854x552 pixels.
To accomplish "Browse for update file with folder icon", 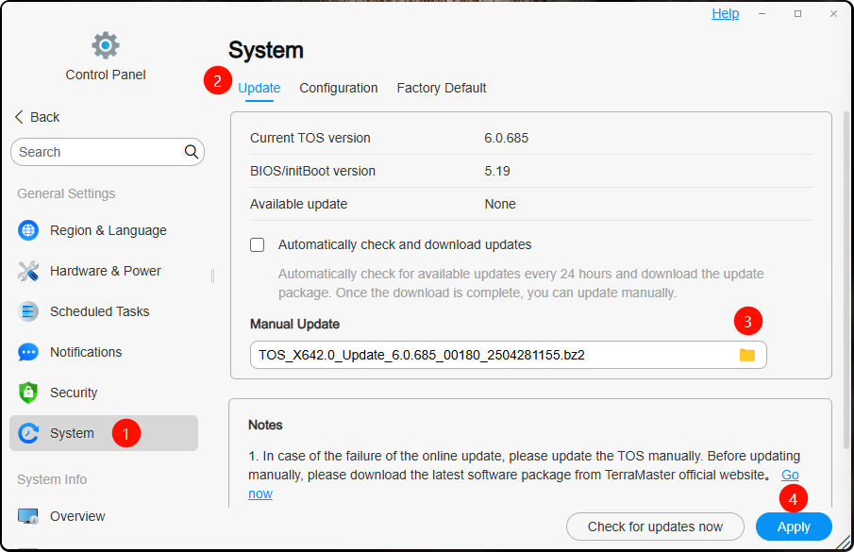I will [x=747, y=355].
